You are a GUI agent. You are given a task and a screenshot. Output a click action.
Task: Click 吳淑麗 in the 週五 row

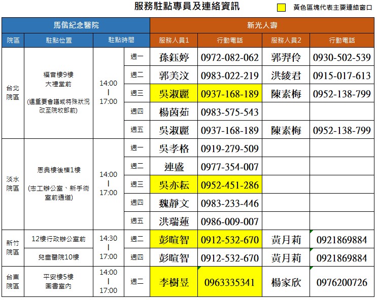(x=174, y=130)
